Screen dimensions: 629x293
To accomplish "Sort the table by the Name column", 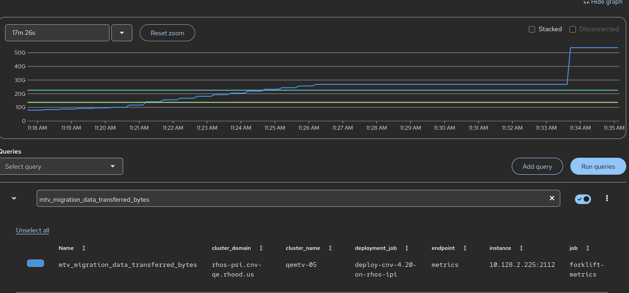I will [x=83, y=248].
